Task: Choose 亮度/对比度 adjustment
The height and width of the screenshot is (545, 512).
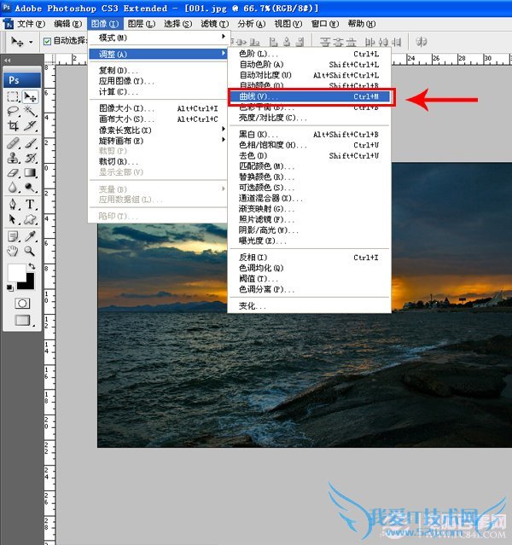Action: point(309,118)
